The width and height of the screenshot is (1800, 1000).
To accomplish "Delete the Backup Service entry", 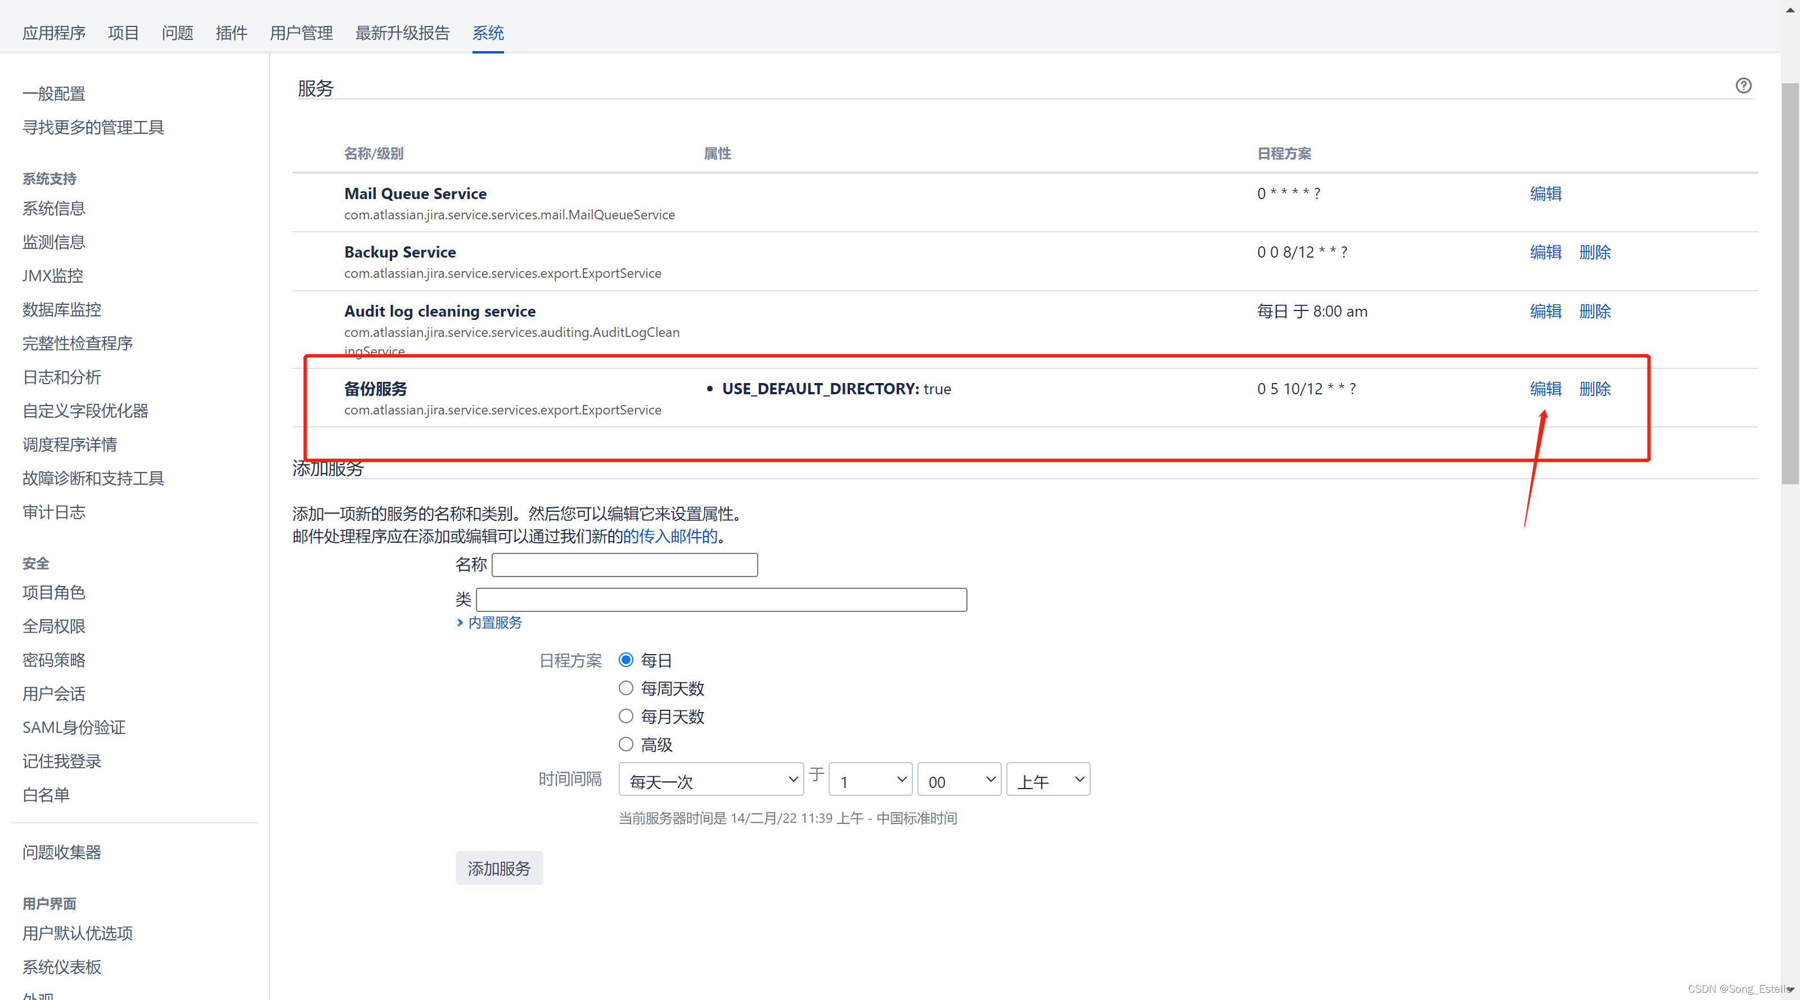I will click(1595, 253).
